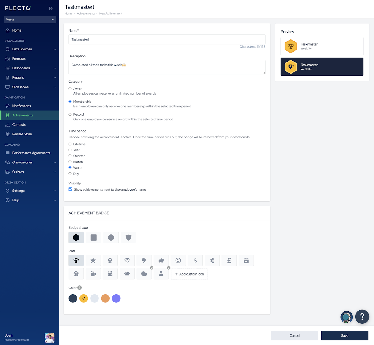Image resolution: width=374 pixels, height=345 pixels.
Task: Set time period to Year
Action: pyautogui.click(x=70, y=150)
